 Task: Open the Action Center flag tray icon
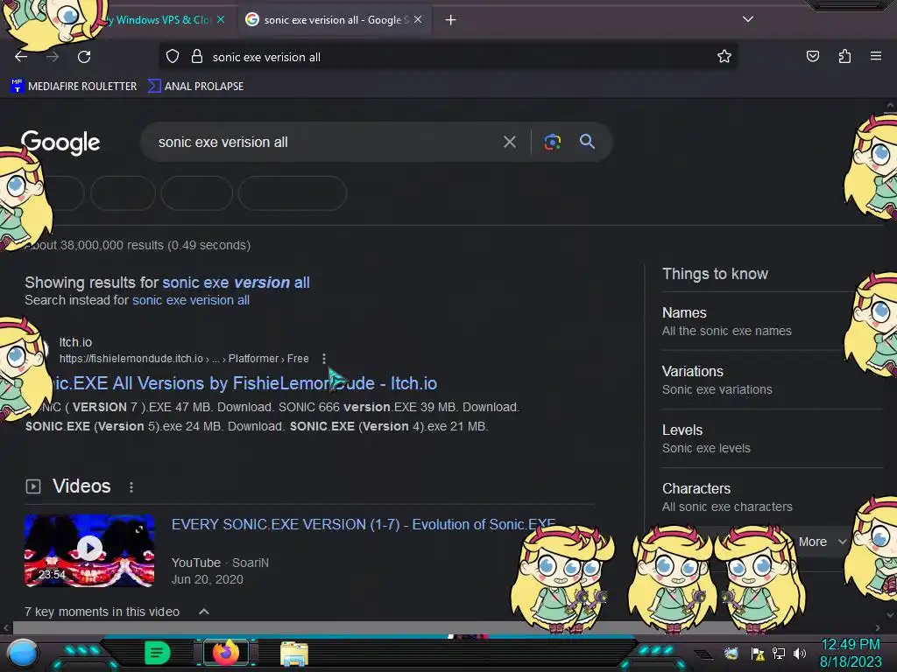pyautogui.click(x=758, y=653)
